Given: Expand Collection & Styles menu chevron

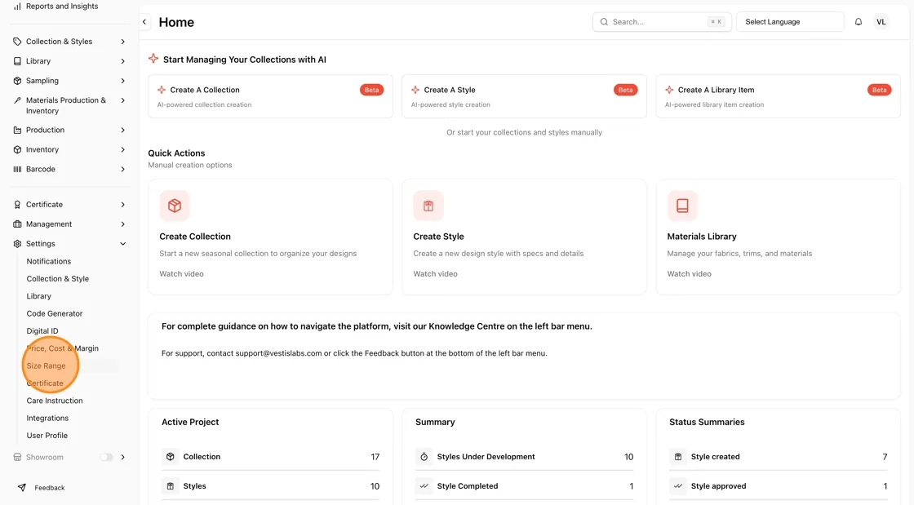Looking at the screenshot, I should pos(122,42).
